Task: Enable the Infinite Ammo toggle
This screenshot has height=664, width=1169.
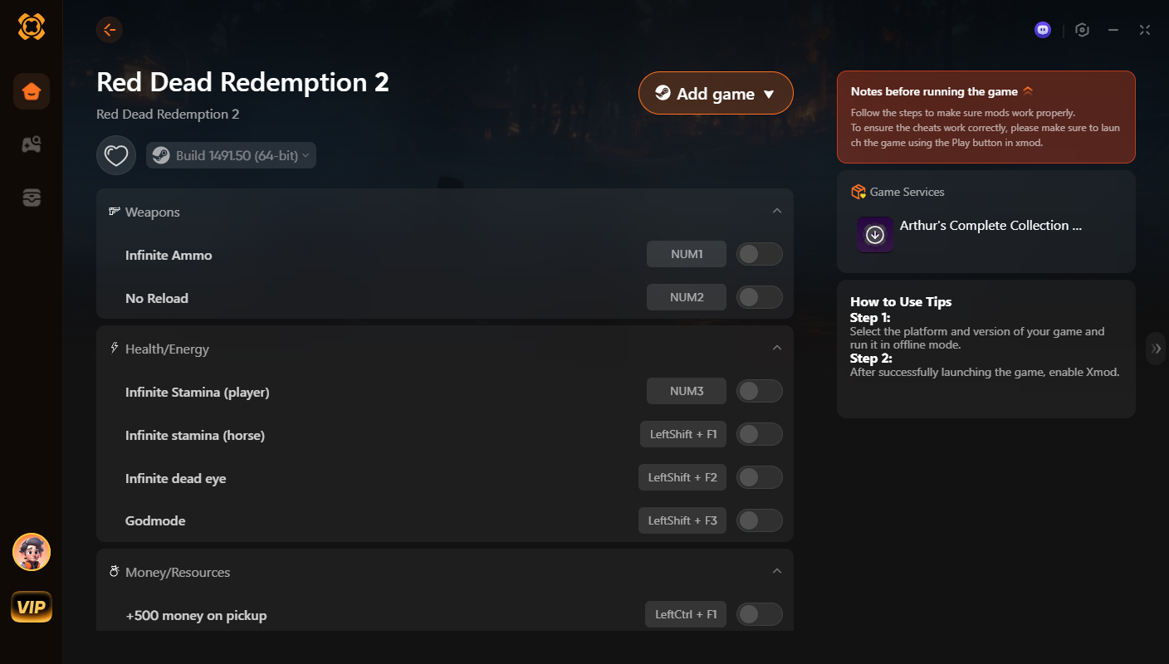Action: coord(759,254)
